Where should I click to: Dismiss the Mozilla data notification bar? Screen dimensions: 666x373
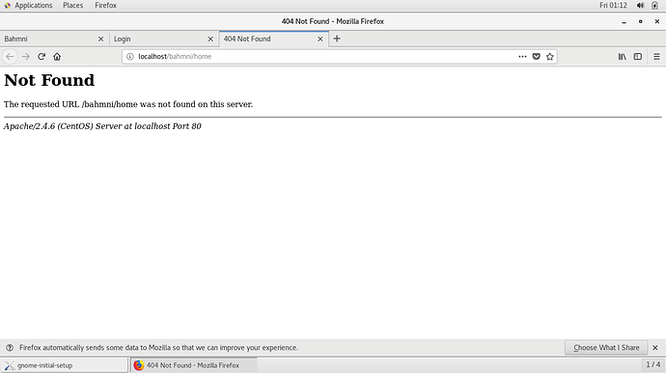point(655,348)
